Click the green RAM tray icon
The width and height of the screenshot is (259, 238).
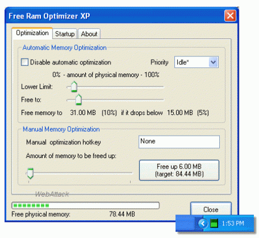[x=214, y=223]
